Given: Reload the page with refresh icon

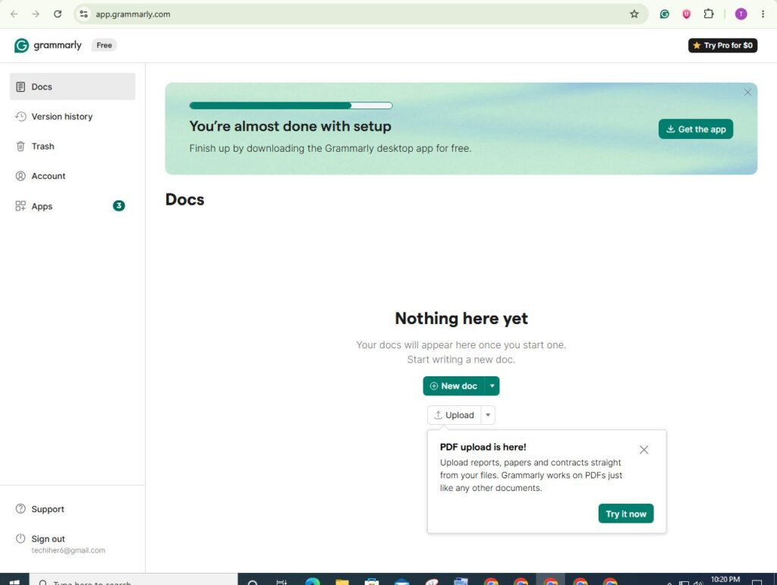Looking at the screenshot, I should (x=58, y=14).
